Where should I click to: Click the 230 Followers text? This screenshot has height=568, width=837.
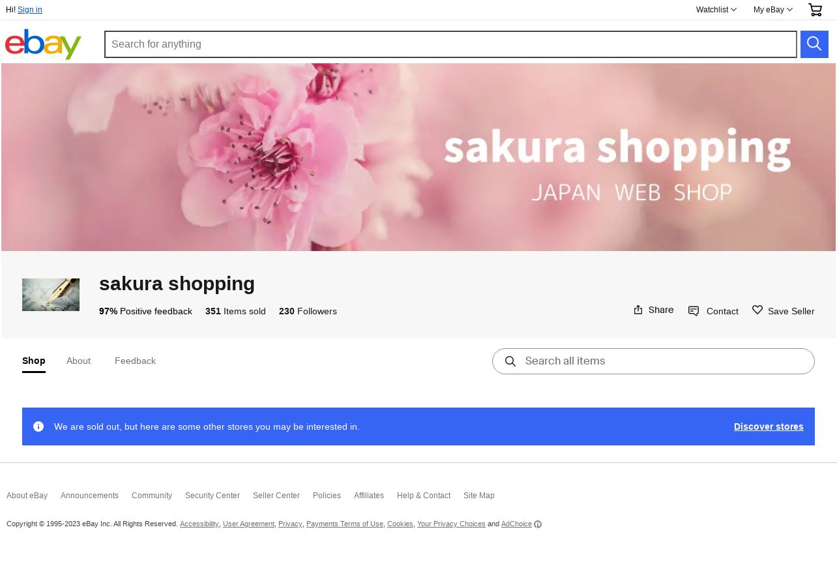[308, 311]
